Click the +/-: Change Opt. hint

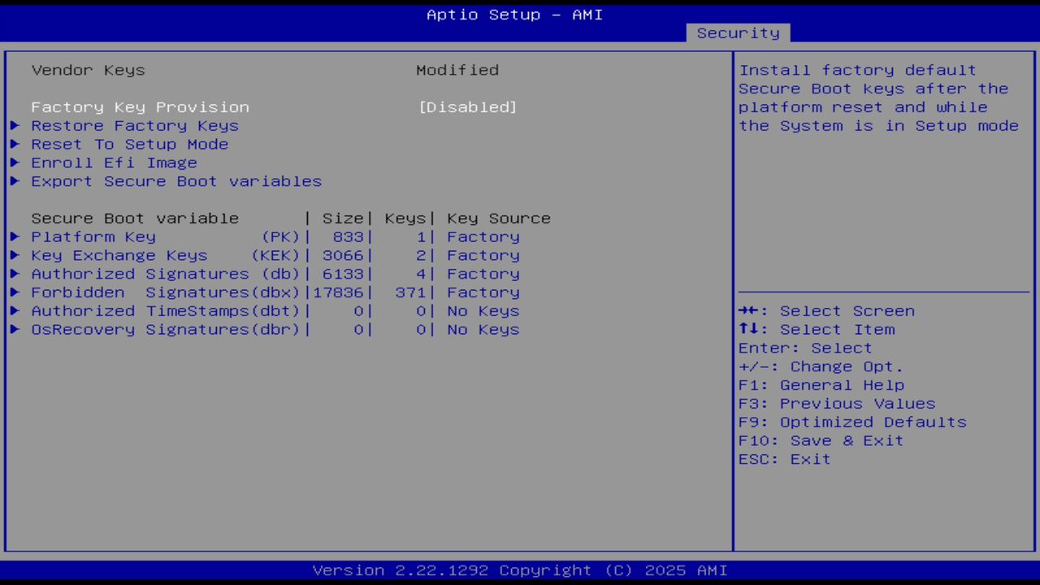pyautogui.click(x=821, y=366)
